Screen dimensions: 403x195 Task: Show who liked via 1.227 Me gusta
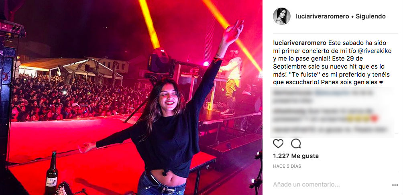(x=296, y=156)
